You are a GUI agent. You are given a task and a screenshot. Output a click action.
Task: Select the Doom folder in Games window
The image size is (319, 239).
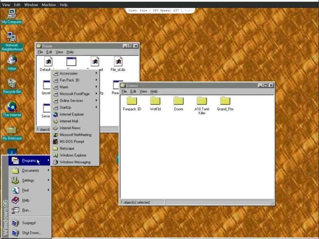178,104
